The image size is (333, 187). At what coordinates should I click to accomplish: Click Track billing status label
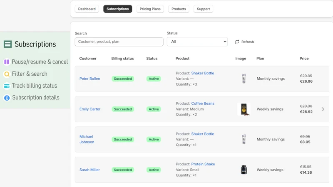[x=35, y=86]
